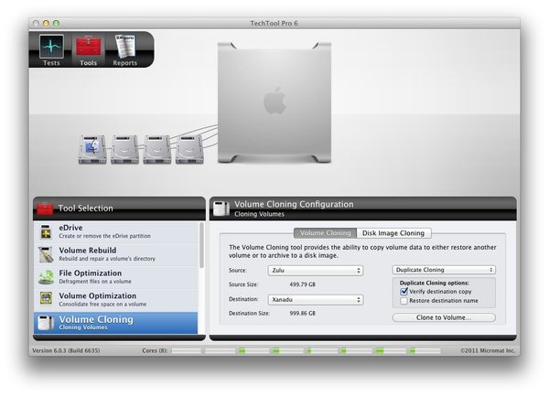The height and width of the screenshot is (396, 549).
Task: Click the Tool Selection list scrollbar
Action: pos(201,247)
